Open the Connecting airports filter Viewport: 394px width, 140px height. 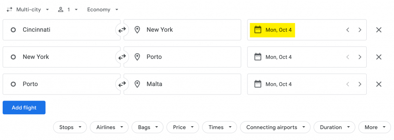[x=275, y=127]
